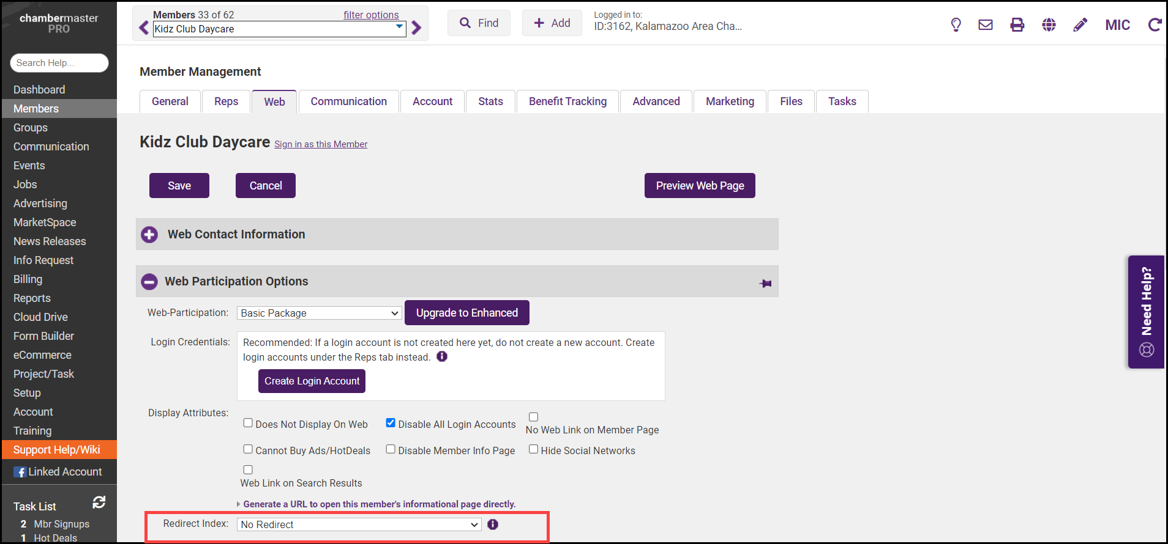The width and height of the screenshot is (1168, 544).
Task: Open the Redirect Index dropdown
Action: 359,524
